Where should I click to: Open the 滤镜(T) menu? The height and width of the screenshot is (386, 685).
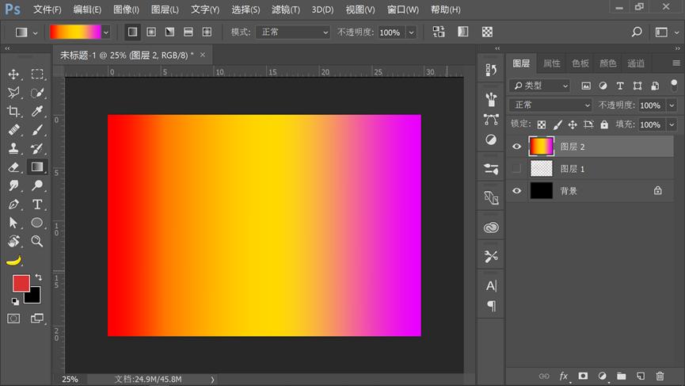pos(286,10)
